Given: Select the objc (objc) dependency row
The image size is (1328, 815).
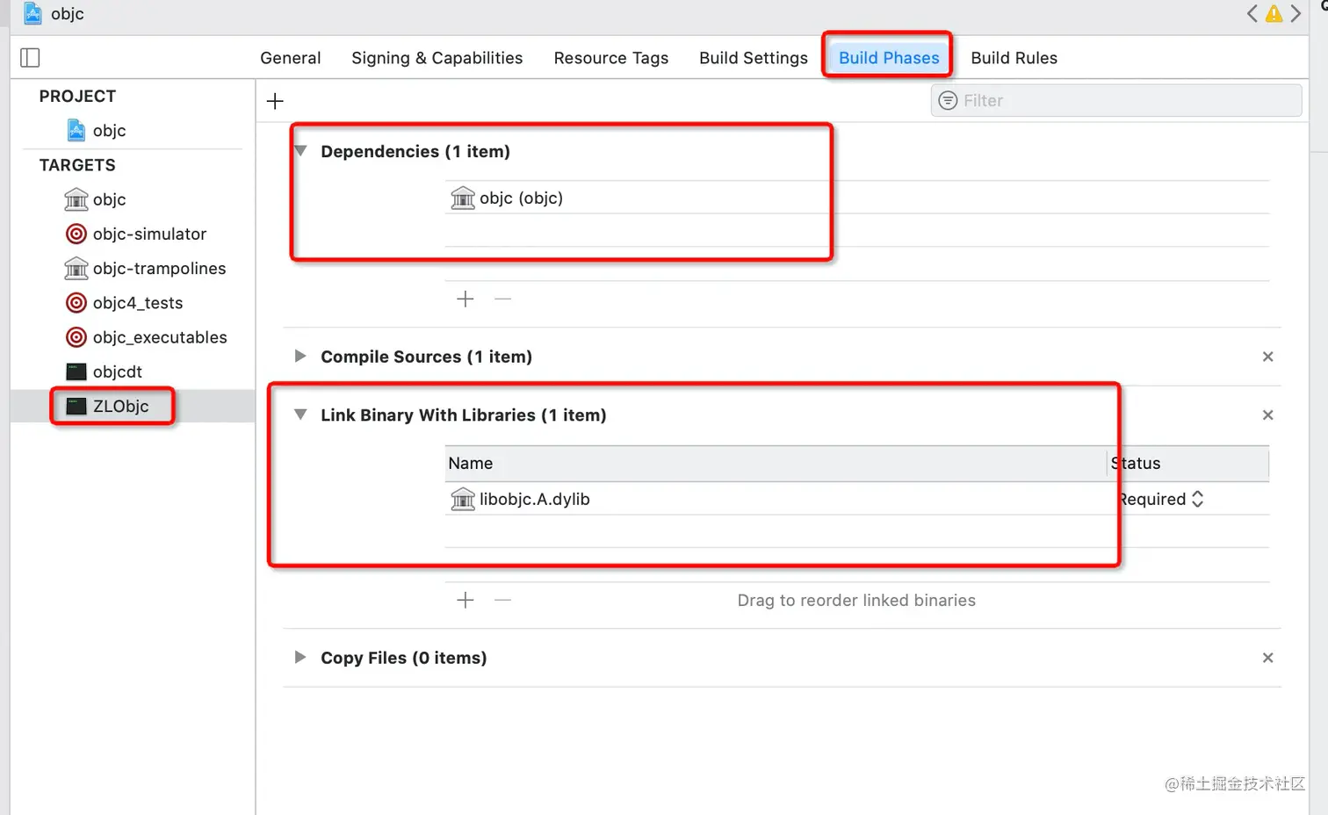Looking at the screenshot, I should coord(857,198).
